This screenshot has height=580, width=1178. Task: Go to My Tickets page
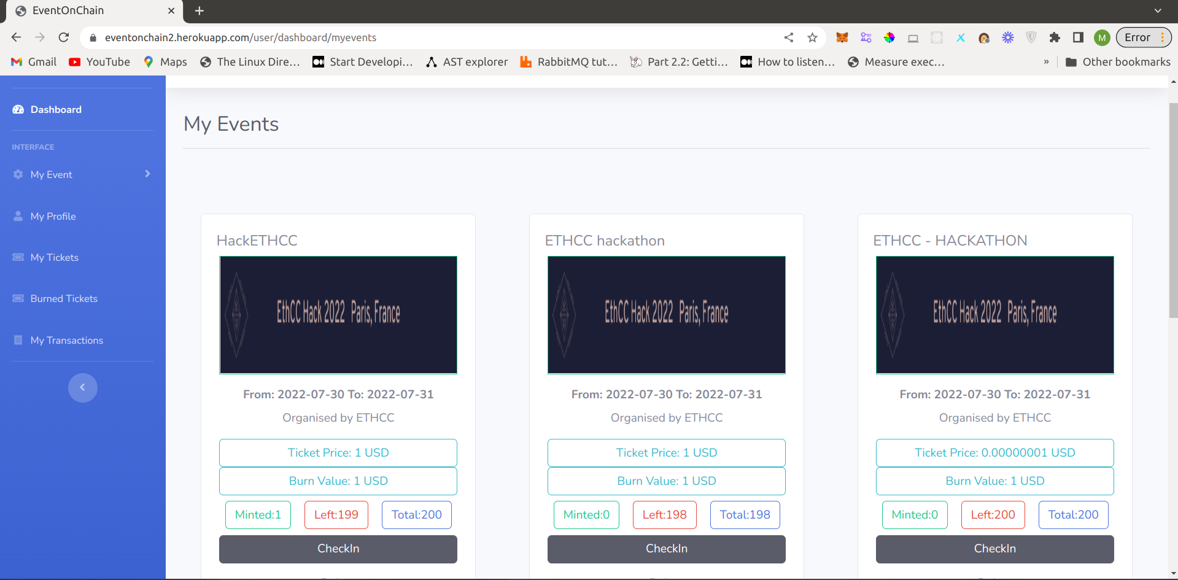click(54, 257)
